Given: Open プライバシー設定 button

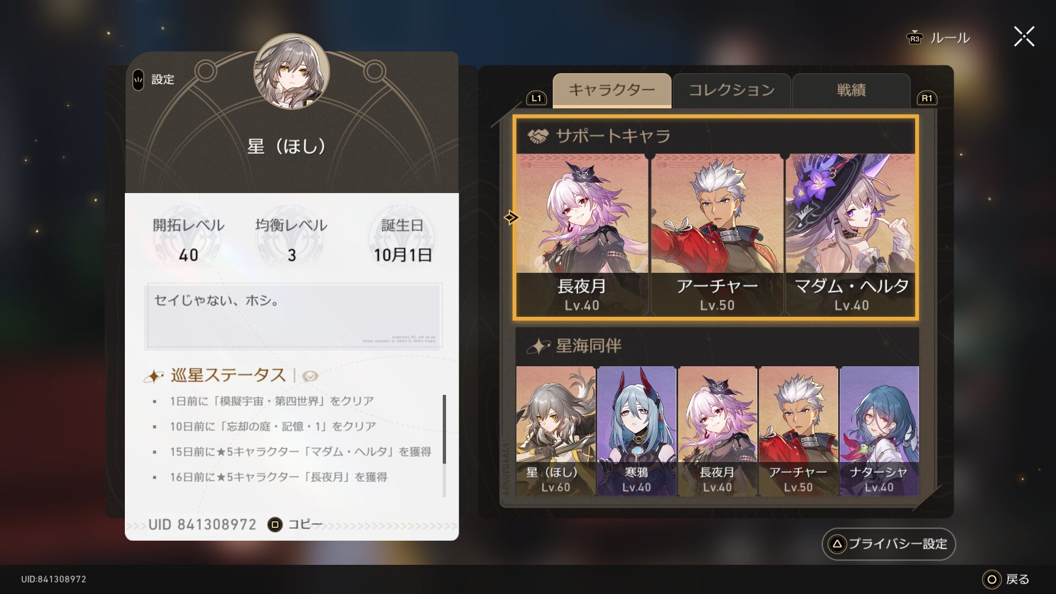Looking at the screenshot, I should coord(889,544).
